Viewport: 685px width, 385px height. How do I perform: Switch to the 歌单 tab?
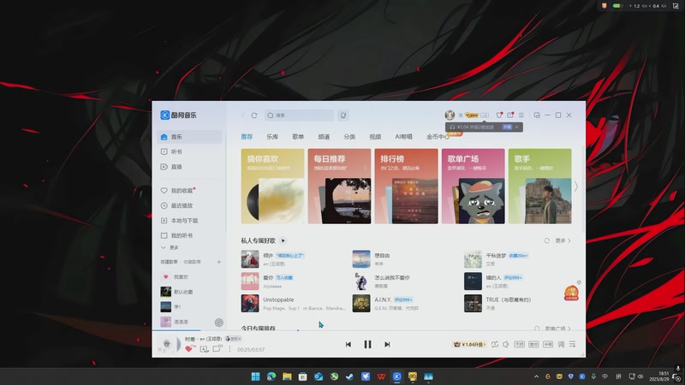(x=298, y=137)
